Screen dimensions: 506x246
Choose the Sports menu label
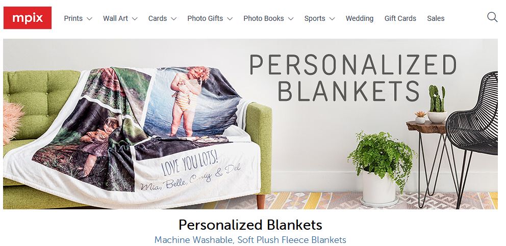point(315,18)
